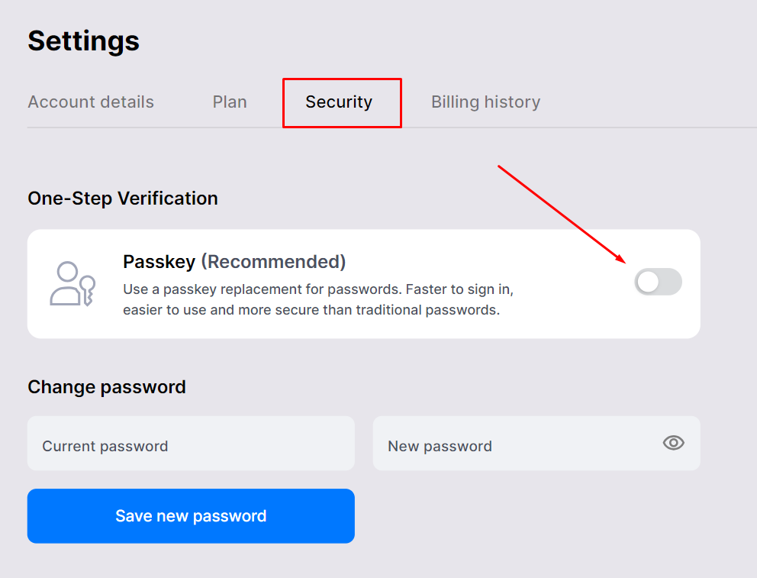Show password using the eye icon
The image size is (757, 578).
674,443
